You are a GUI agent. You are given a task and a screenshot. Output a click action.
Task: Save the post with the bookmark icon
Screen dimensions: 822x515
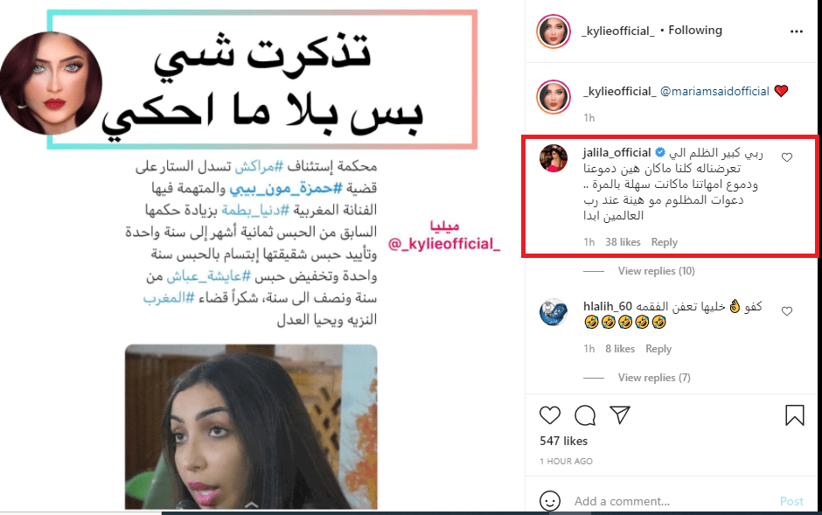pyautogui.click(x=794, y=415)
